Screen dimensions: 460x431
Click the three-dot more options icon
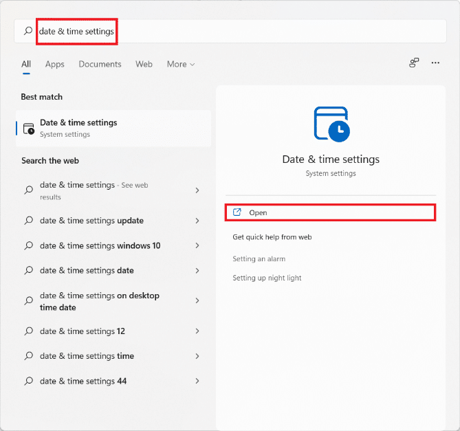(x=435, y=63)
